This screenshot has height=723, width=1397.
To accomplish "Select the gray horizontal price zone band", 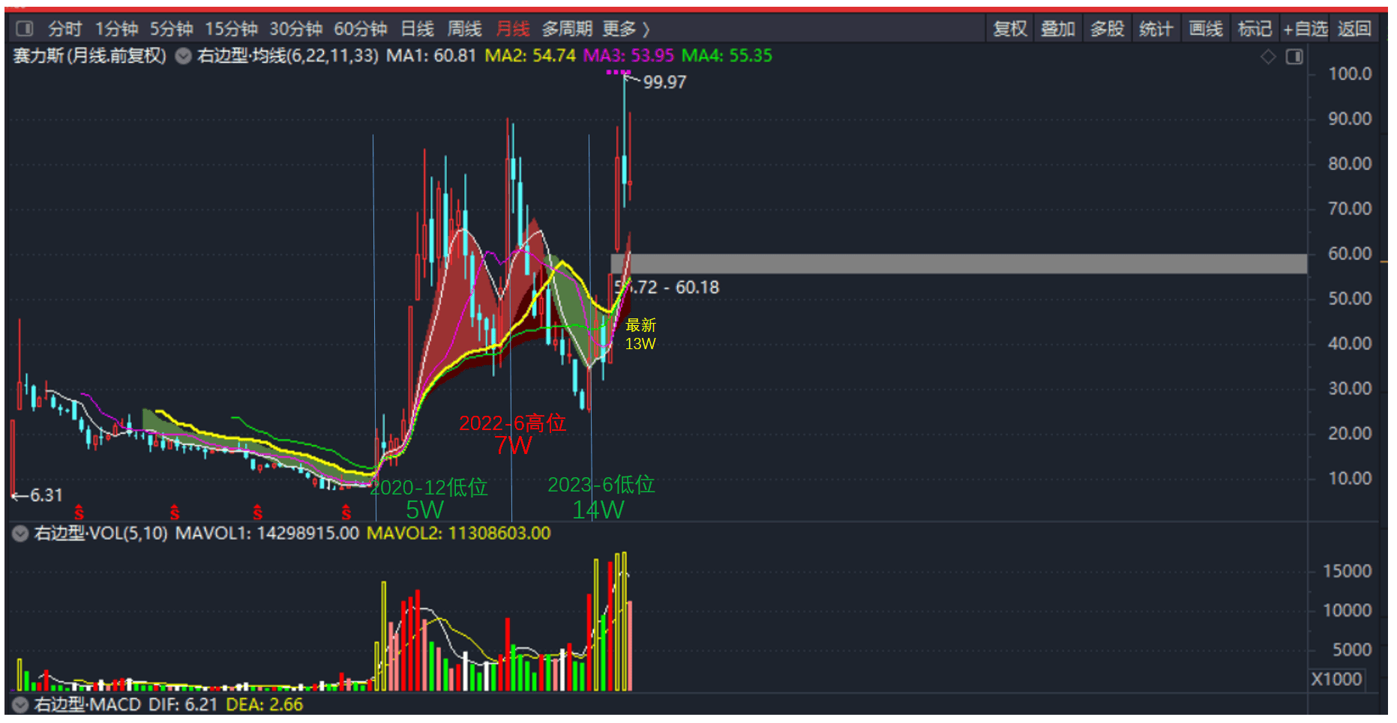I will pos(959,264).
